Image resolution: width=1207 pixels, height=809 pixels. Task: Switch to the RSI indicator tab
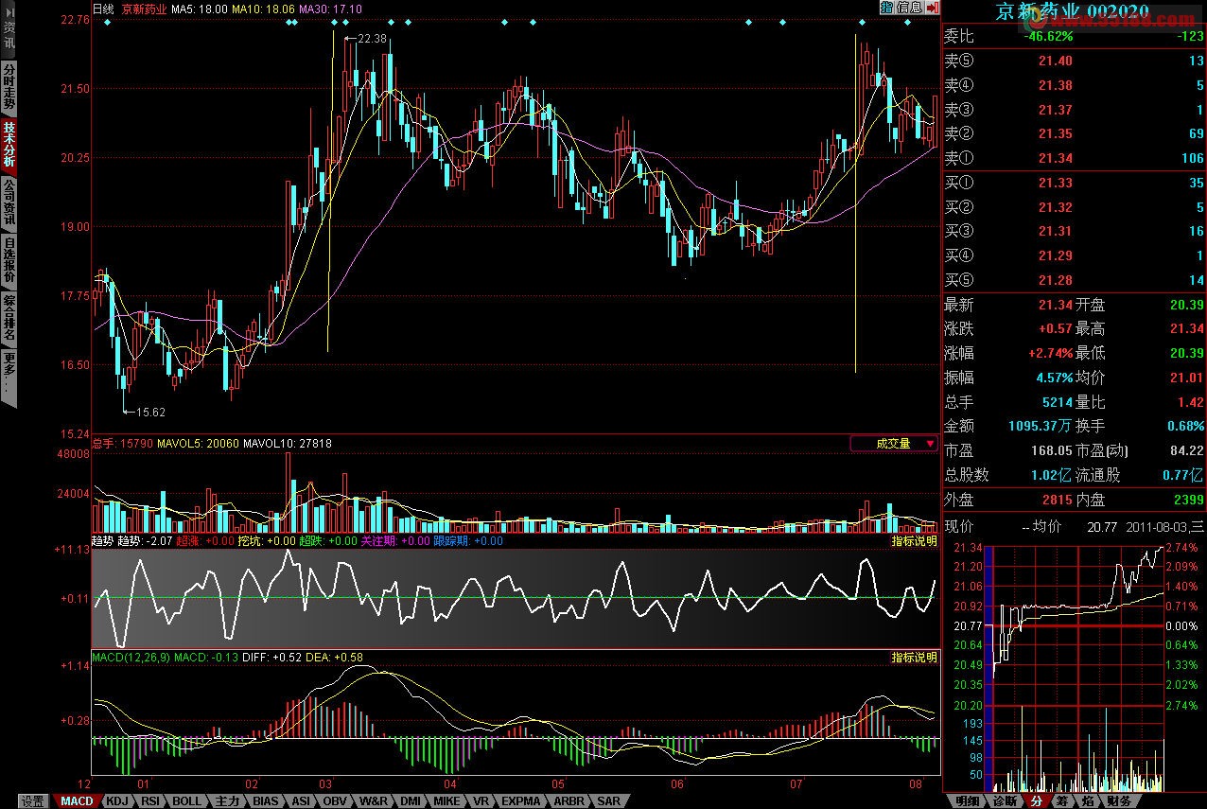150,801
